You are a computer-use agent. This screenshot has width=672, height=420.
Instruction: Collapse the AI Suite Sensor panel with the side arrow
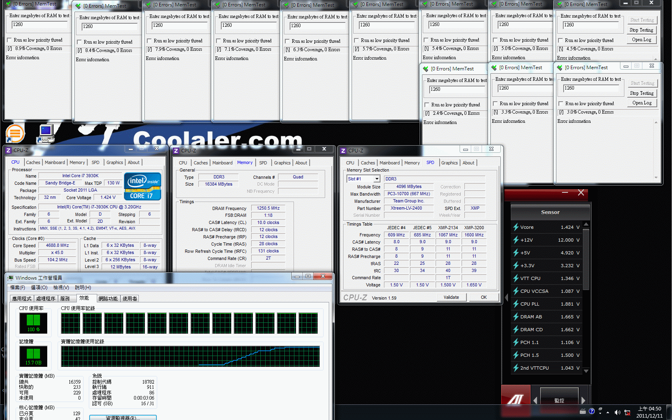tap(506, 298)
